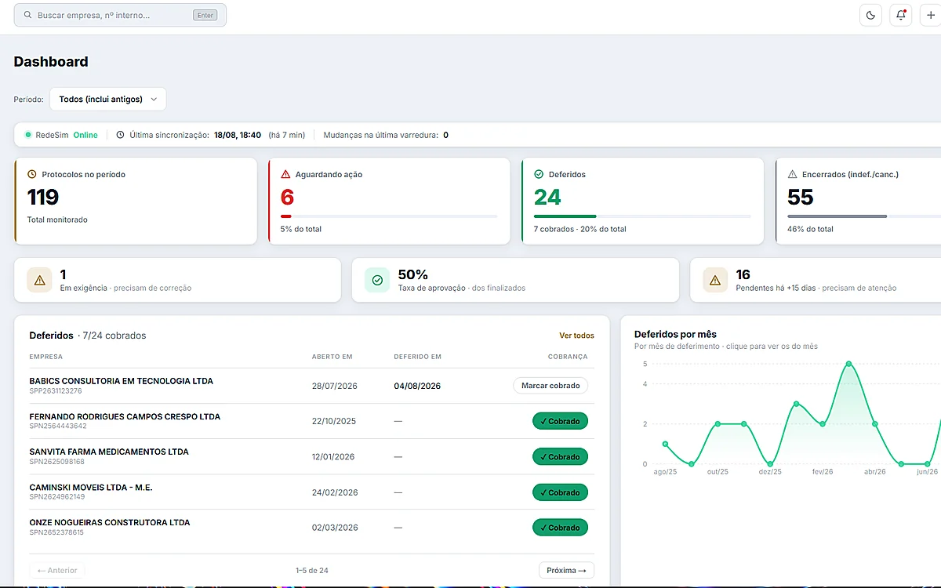The width and height of the screenshot is (941, 588).
Task: Click the COBRANÇA column header
Action: 568,357
